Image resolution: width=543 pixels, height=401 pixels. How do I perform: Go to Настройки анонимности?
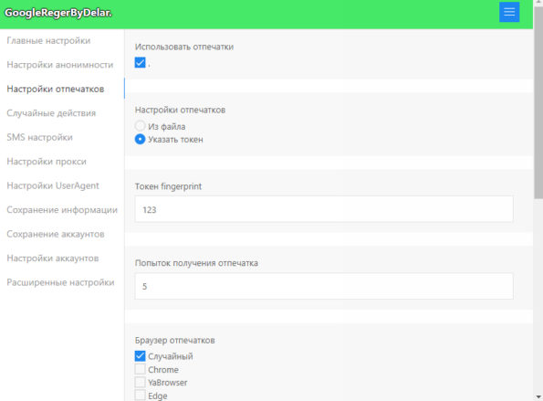(60, 65)
